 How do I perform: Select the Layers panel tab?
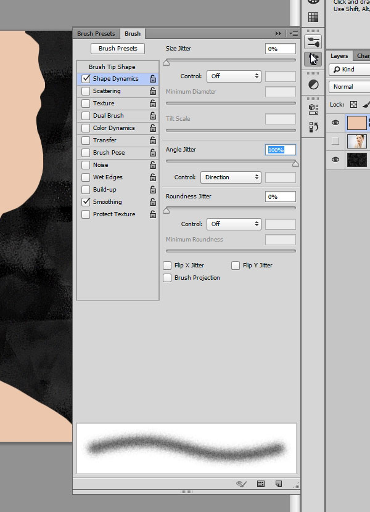[339, 55]
